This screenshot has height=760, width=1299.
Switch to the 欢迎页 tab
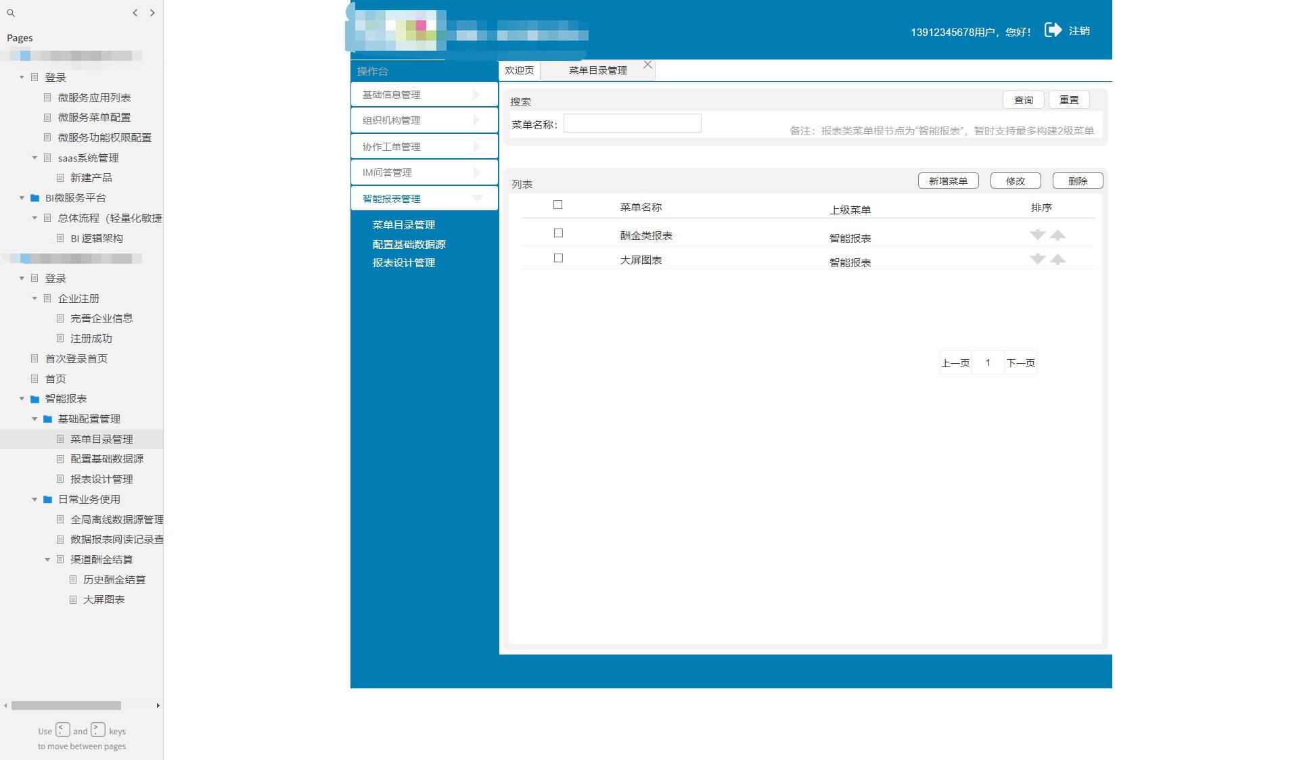pyautogui.click(x=520, y=70)
